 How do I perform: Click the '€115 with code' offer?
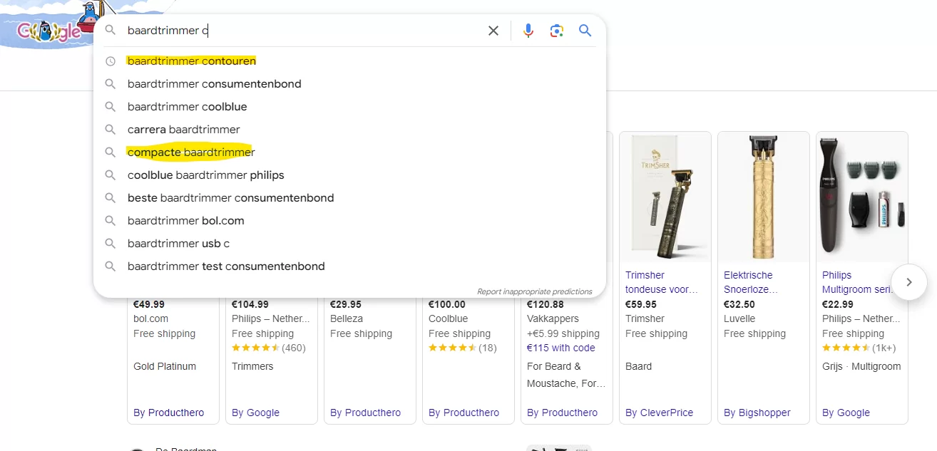pyautogui.click(x=561, y=348)
